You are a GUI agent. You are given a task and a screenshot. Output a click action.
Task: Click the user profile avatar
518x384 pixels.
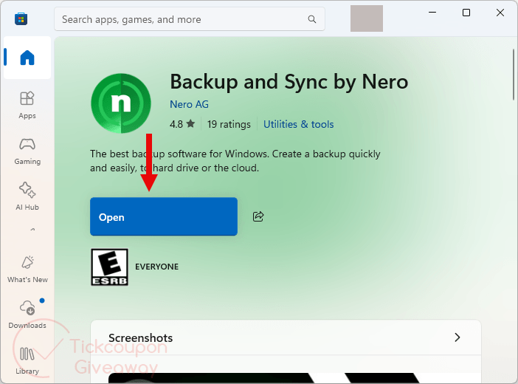(367, 18)
